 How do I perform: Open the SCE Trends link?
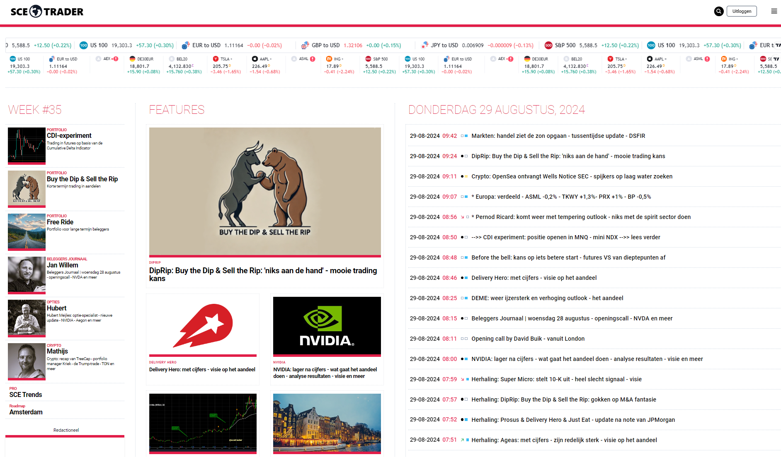(x=26, y=395)
